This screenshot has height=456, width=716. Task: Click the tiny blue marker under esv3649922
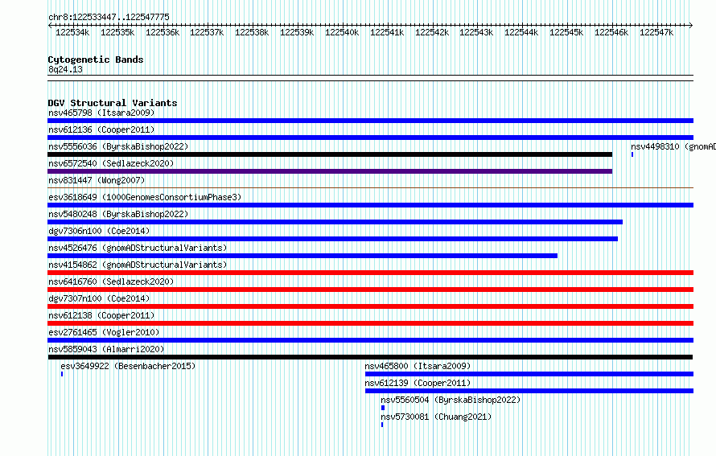coord(62,374)
